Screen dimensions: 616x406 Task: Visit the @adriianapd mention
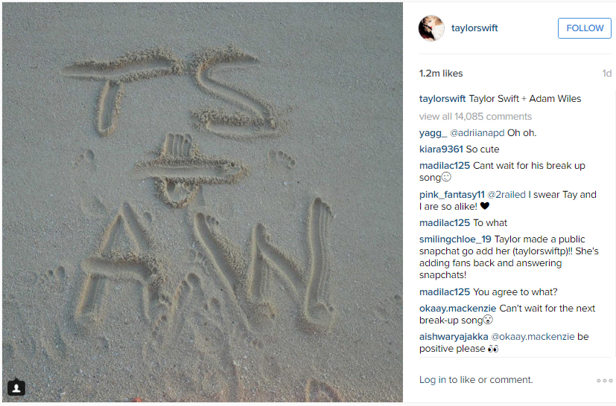(477, 133)
